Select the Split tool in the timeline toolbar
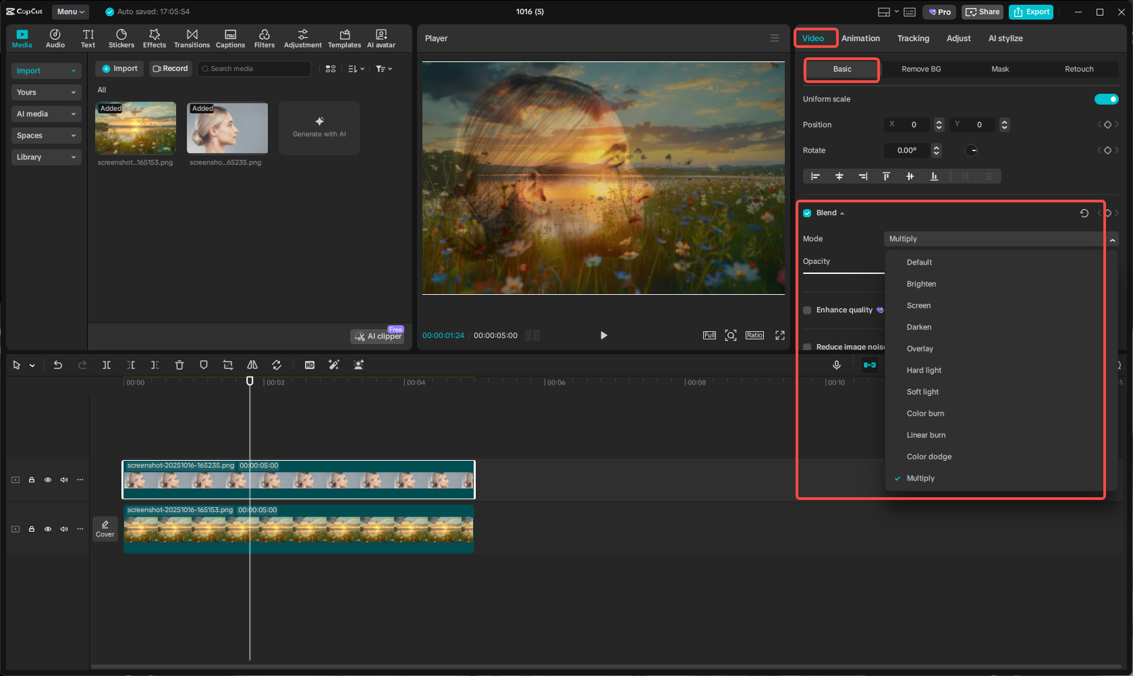The width and height of the screenshot is (1133, 676). pos(107,364)
